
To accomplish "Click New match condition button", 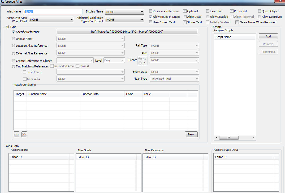I will 191,134.
